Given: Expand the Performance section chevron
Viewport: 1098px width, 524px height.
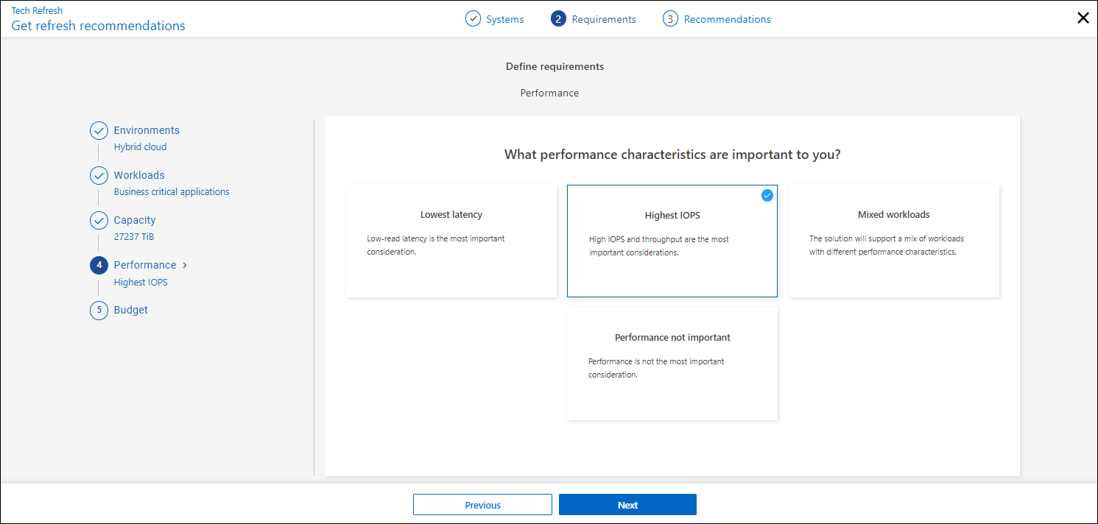Looking at the screenshot, I should [x=184, y=265].
